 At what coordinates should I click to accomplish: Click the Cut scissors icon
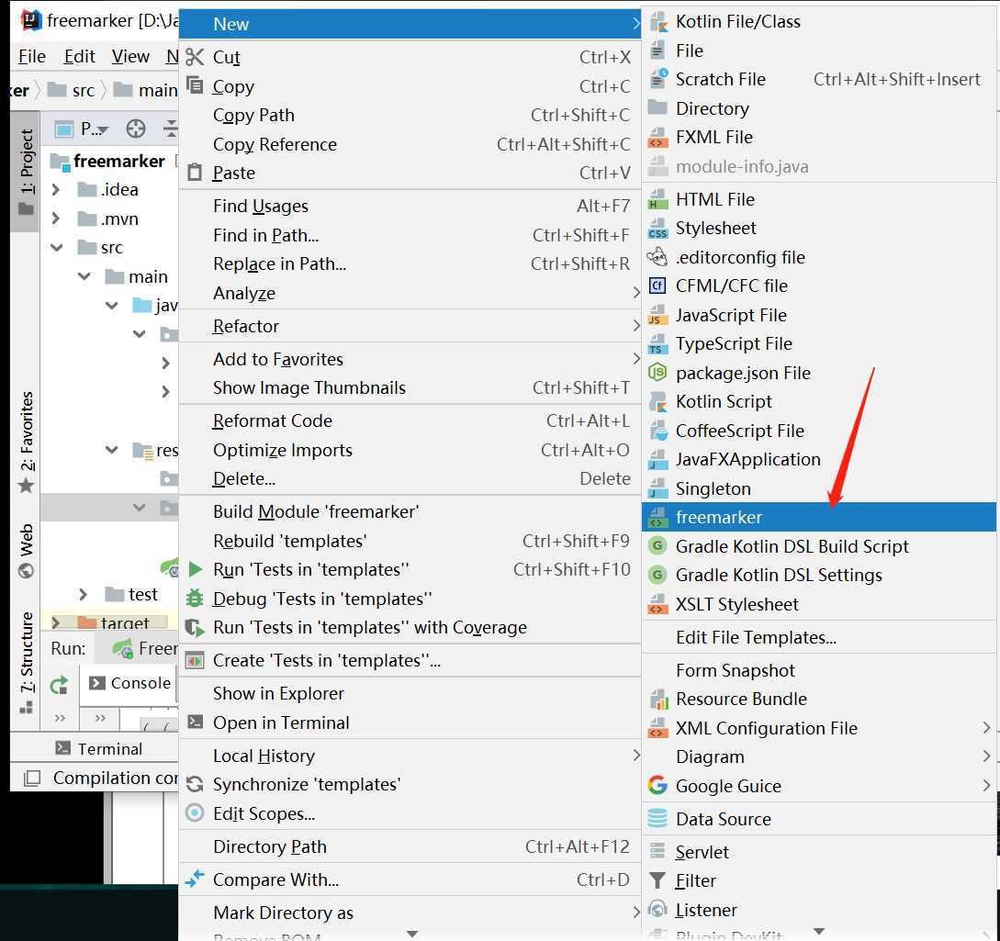point(194,57)
